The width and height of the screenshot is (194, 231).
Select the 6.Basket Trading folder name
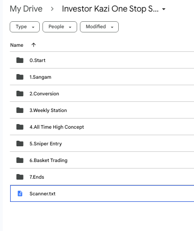pos(48,160)
